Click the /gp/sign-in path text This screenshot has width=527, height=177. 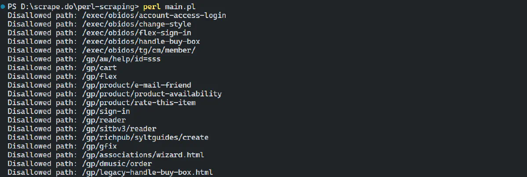(x=106, y=111)
